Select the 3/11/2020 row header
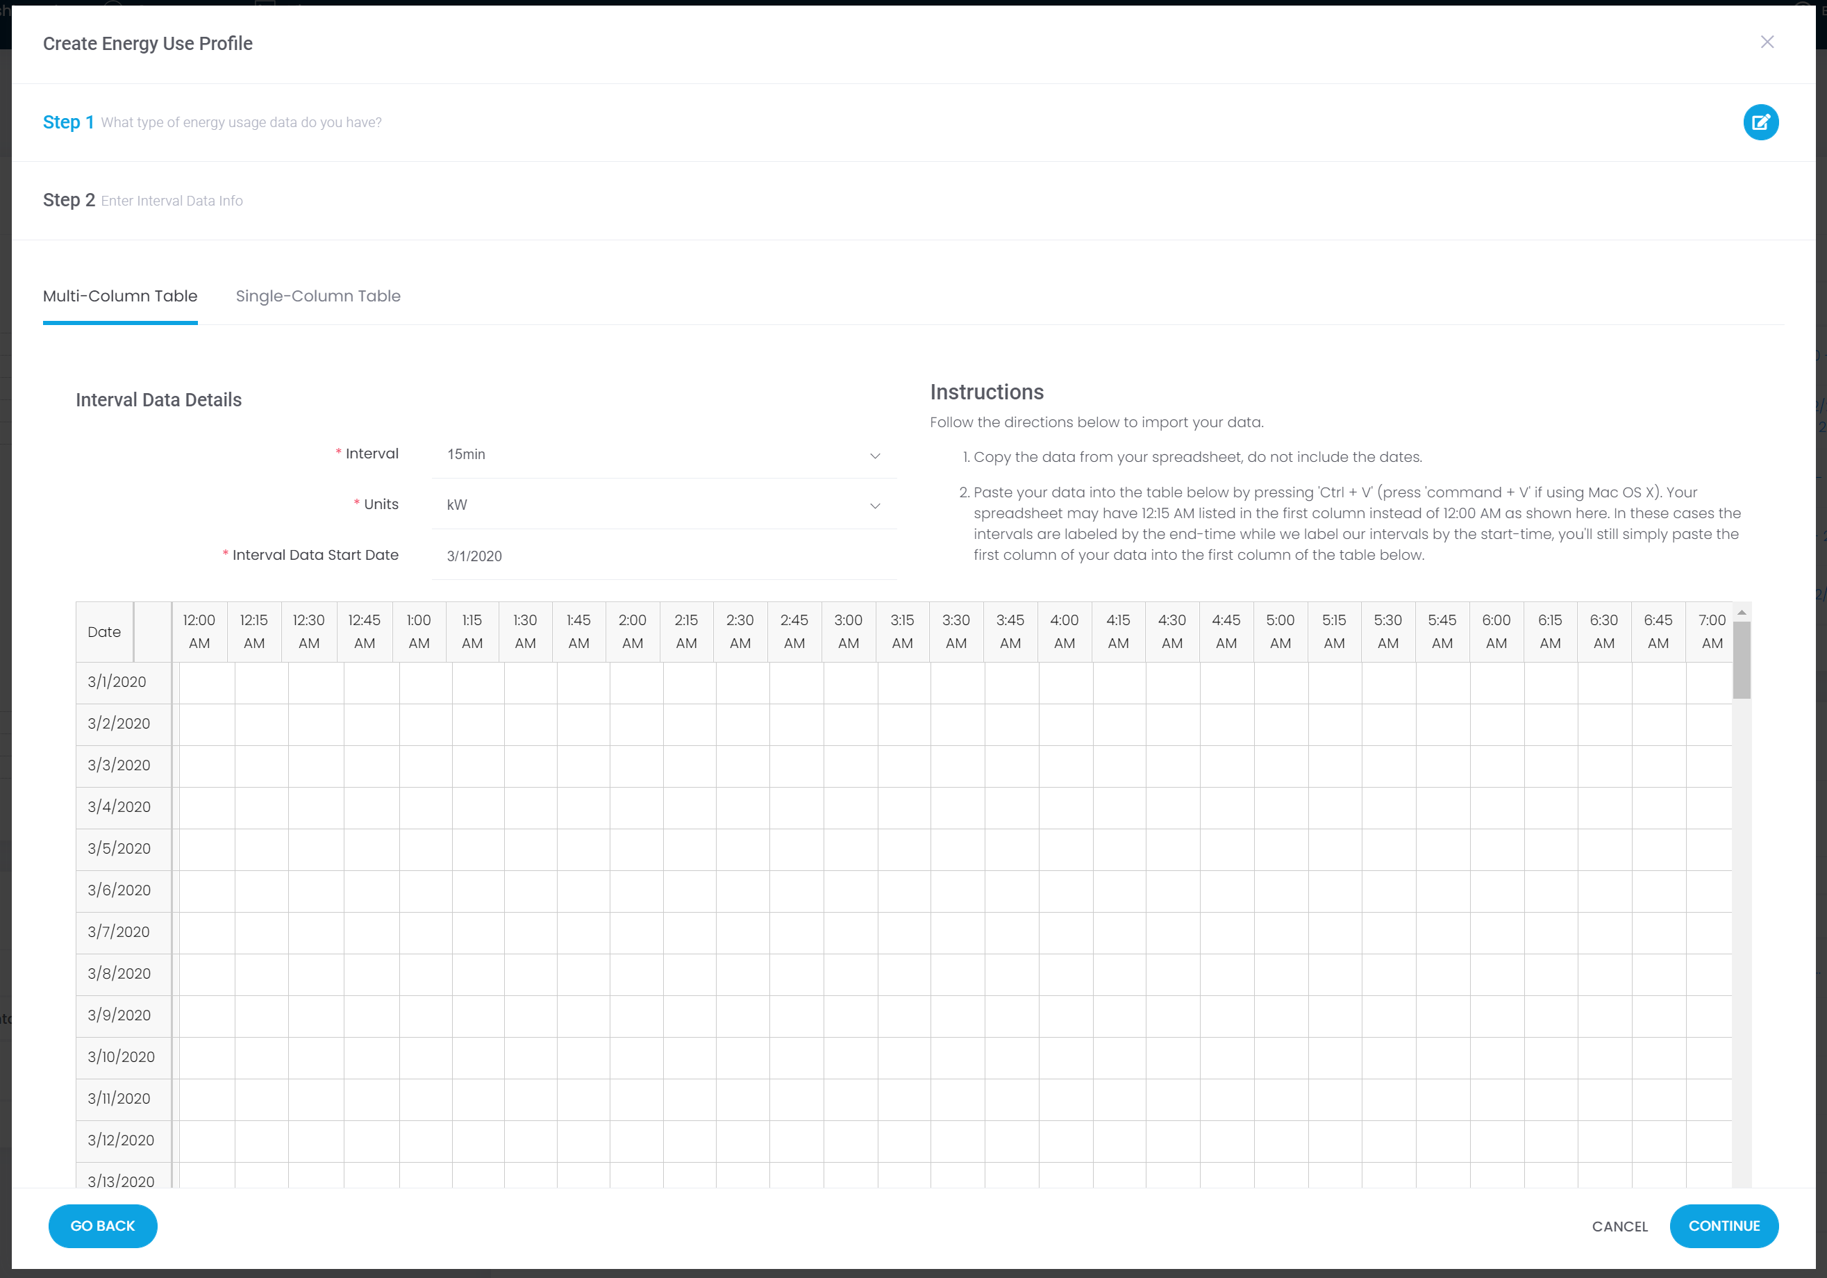The height and width of the screenshot is (1278, 1827). pos(124,1099)
